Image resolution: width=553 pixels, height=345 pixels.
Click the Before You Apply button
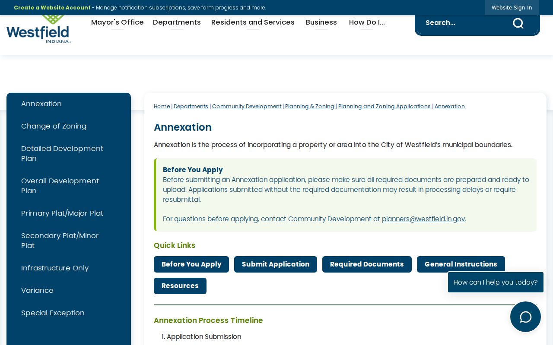(x=191, y=264)
